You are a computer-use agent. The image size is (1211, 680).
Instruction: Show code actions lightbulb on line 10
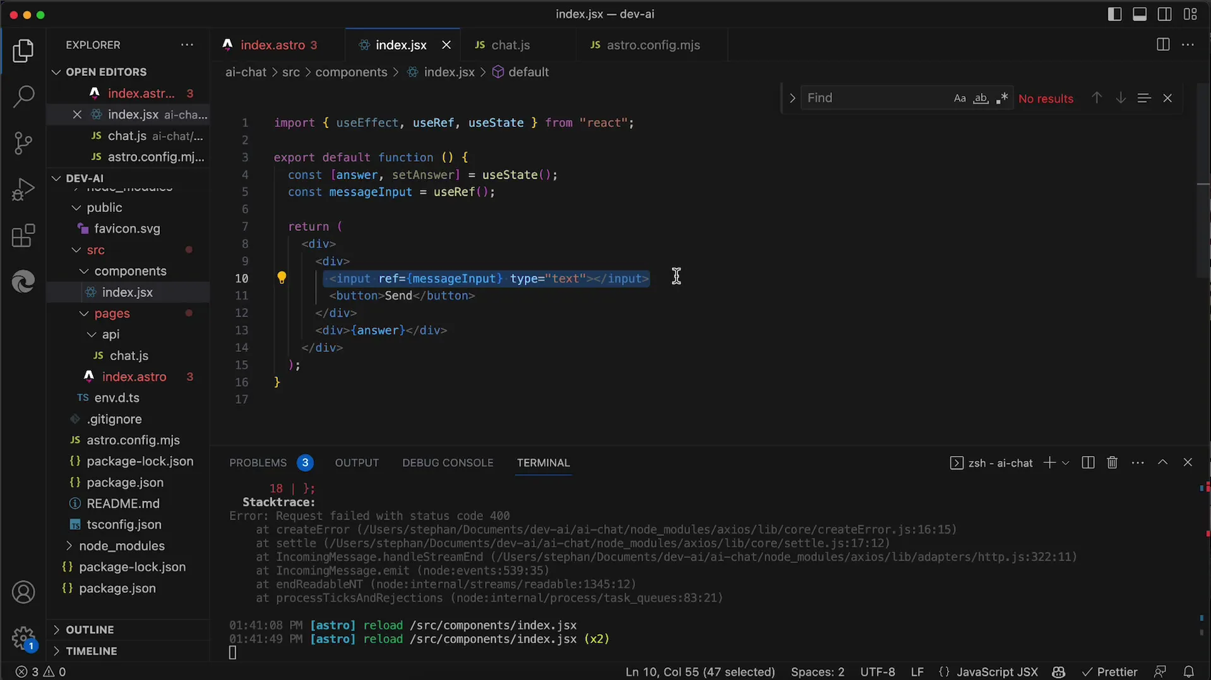coord(282,278)
